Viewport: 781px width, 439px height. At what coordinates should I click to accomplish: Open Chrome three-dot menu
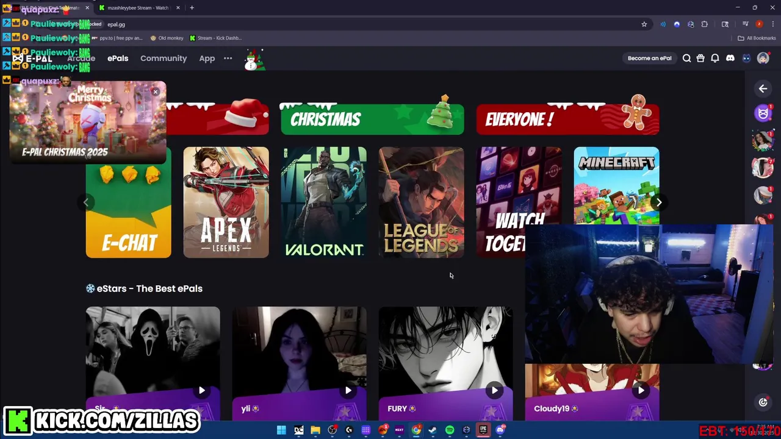coord(773,24)
